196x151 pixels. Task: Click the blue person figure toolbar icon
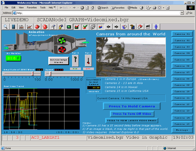[156, 27]
